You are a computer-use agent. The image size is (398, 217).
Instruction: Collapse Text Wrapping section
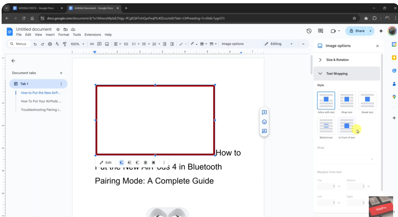(x=347, y=74)
